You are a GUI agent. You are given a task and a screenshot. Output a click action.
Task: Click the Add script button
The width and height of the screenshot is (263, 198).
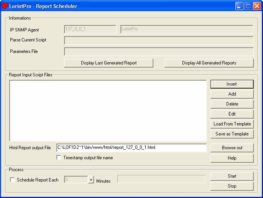[x=232, y=94]
